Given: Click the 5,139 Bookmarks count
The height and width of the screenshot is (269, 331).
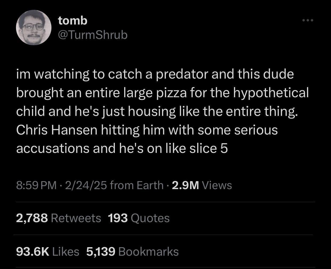Looking at the screenshot, I should click(x=132, y=251).
